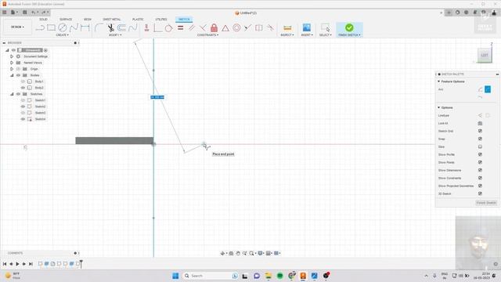Toggle the Show Dimensions checkbox
The width and height of the screenshot is (501, 282).
480,170
